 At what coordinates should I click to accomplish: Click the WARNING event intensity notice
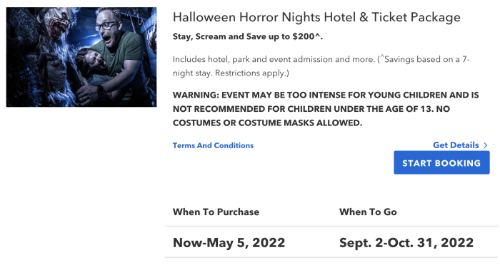click(x=326, y=109)
